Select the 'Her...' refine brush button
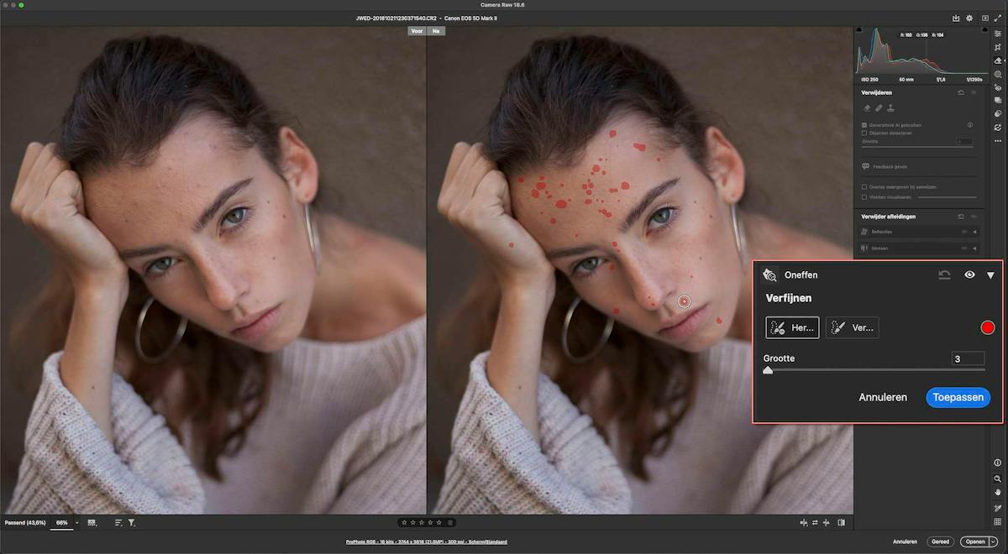This screenshot has width=1008, height=554. coord(792,327)
